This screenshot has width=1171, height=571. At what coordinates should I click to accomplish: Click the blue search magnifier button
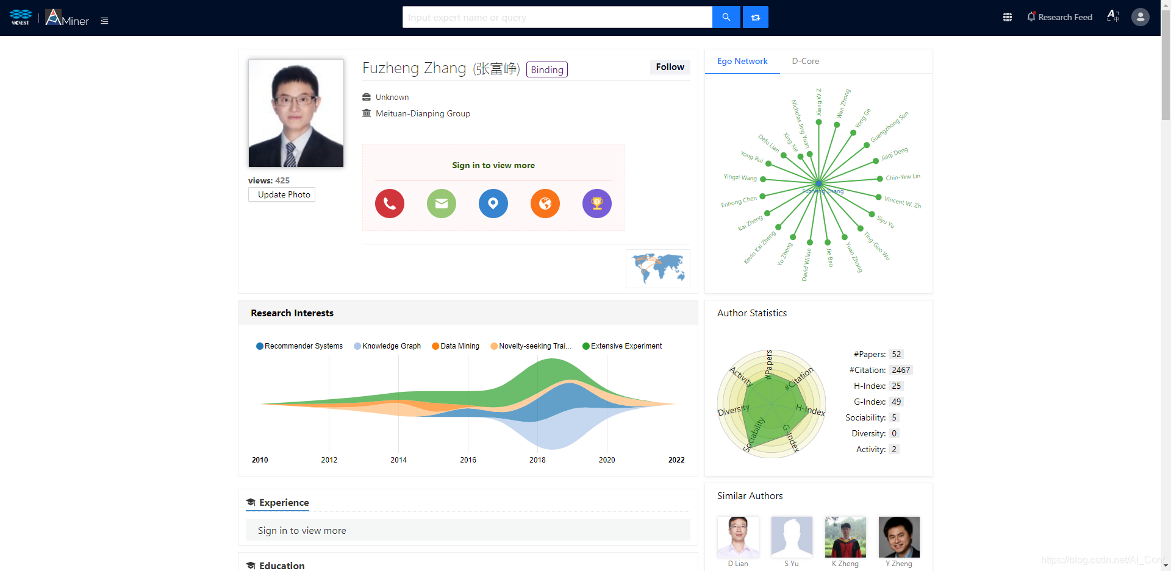726,17
